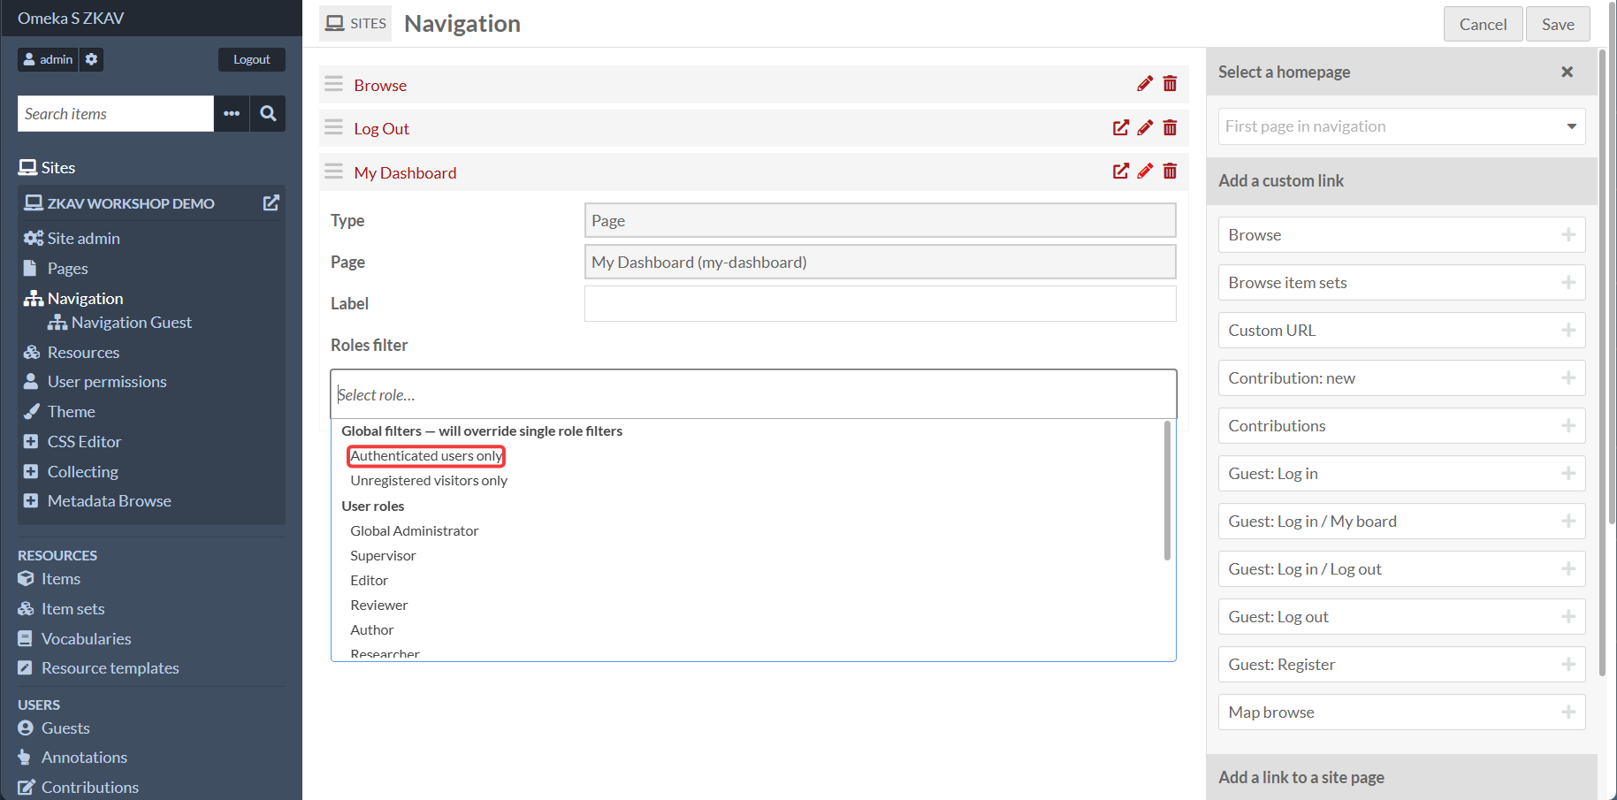
Task: Open Theme settings in sidebar
Action: (x=71, y=412)
